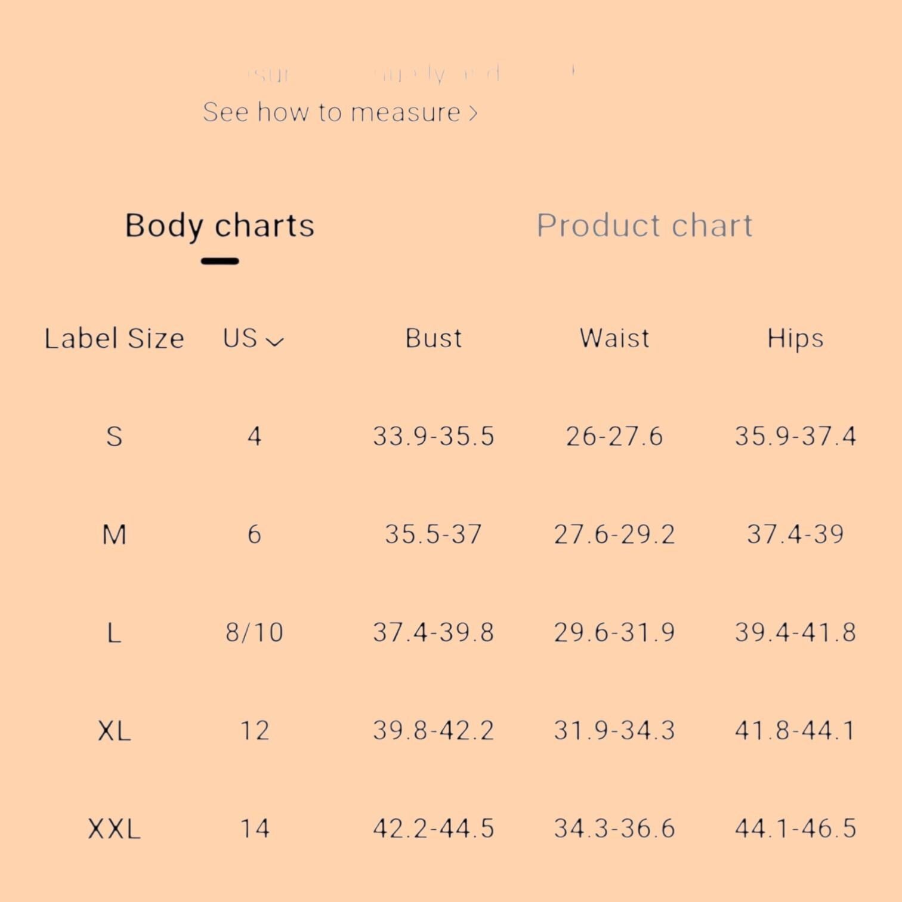Image resolution: width=902 pixels, height=902 pixels.
Task: Click the Waist column header
Action: pos(614,338)
